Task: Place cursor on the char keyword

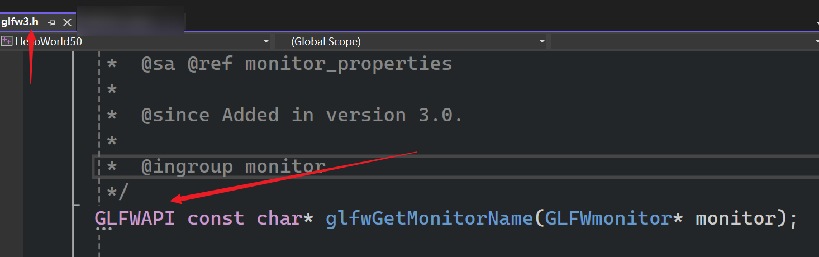Action: [x=279, y=218]
